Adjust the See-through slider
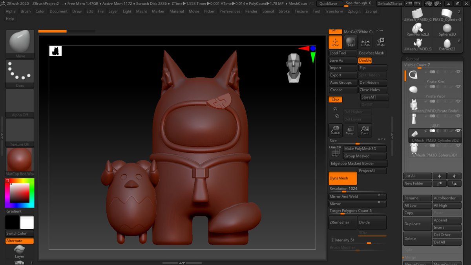The image size is (471, 265). [359, 4]
